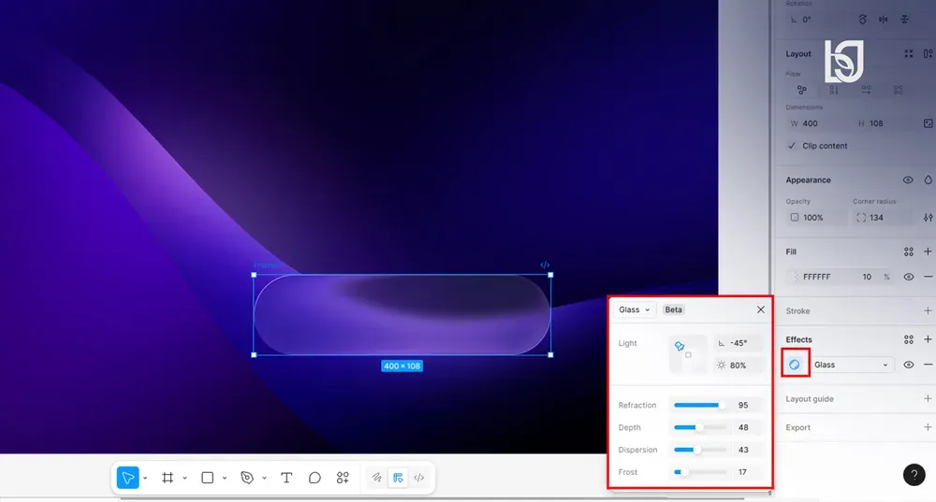The width and height of the screenshot is (936, 502).
Task: Click the Frost value 17
Action: [742, 471]
